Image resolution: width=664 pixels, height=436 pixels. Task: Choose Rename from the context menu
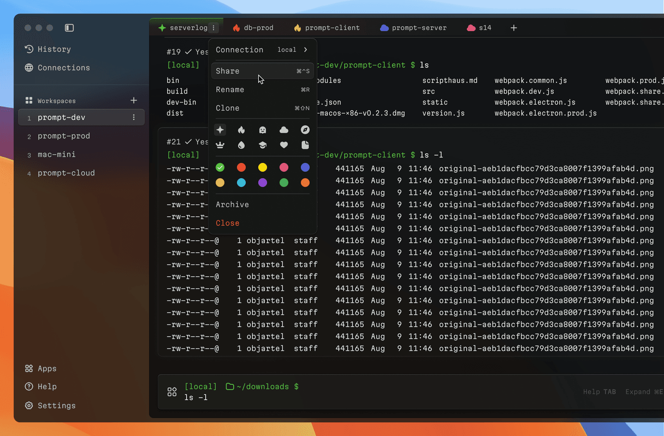point(230,89)
